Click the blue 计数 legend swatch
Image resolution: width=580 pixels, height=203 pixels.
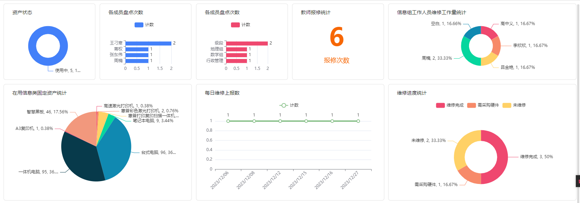pos(139,25)
